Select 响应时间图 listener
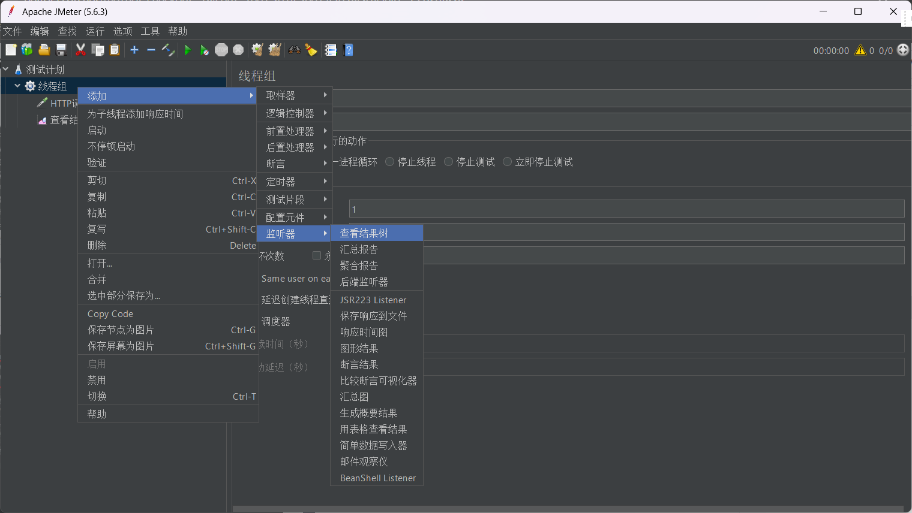Image resolution: width=912 pixels, height=513 pixels. click(377, 332)
